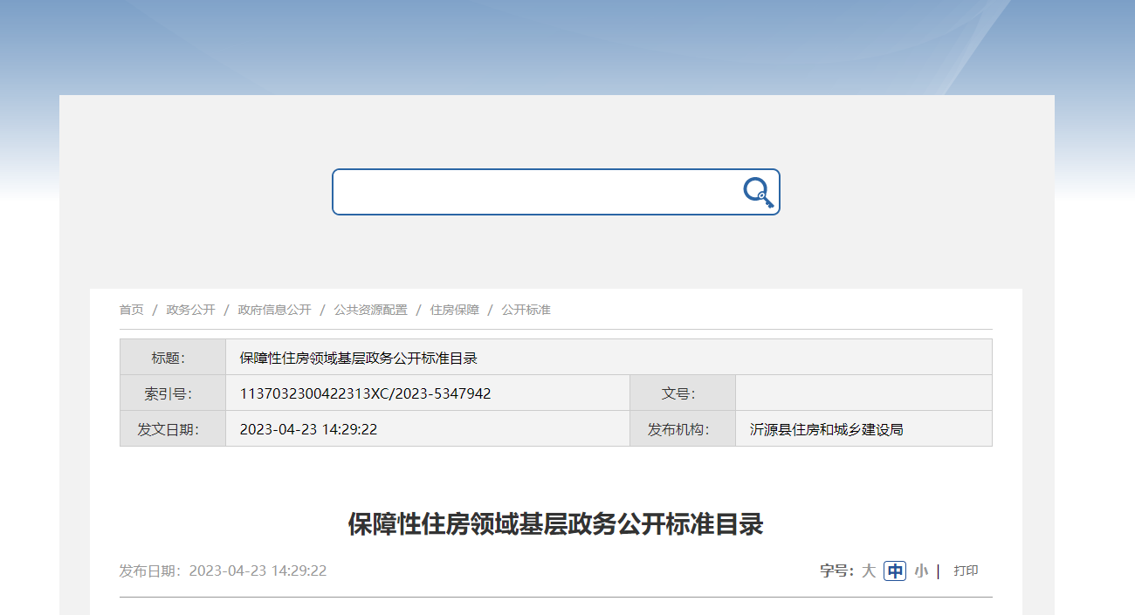The width and height of the screenshot is (1135, 615).
Task: Select the 住房保障 breadcrumb item
Action: (x=454, y=310)
